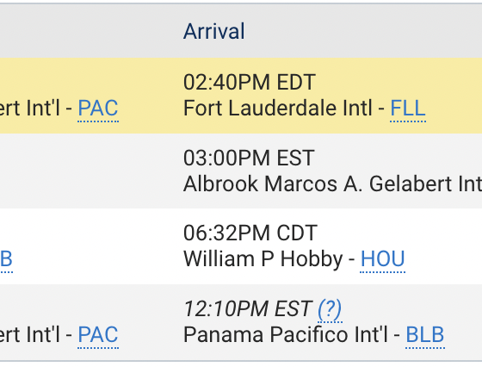482x367 pixels.
Task: Select the 02:40PM EDT arrival time
Action: pos(250,82)
